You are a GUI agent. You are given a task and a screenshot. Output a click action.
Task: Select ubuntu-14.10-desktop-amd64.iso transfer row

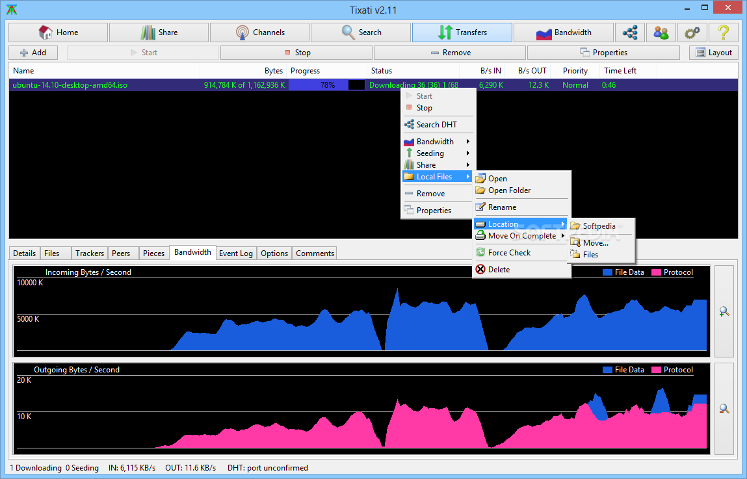pyautogui.click(x=373, y=84)
